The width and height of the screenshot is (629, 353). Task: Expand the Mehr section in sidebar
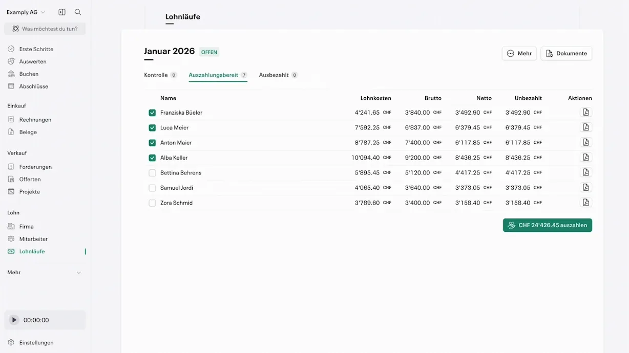[x=45, y=273]
